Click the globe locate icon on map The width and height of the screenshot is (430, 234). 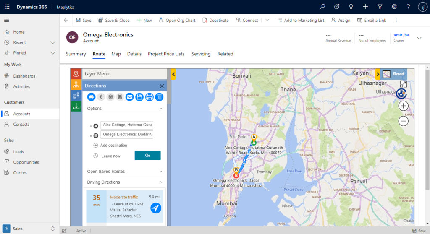click(401, 94)
